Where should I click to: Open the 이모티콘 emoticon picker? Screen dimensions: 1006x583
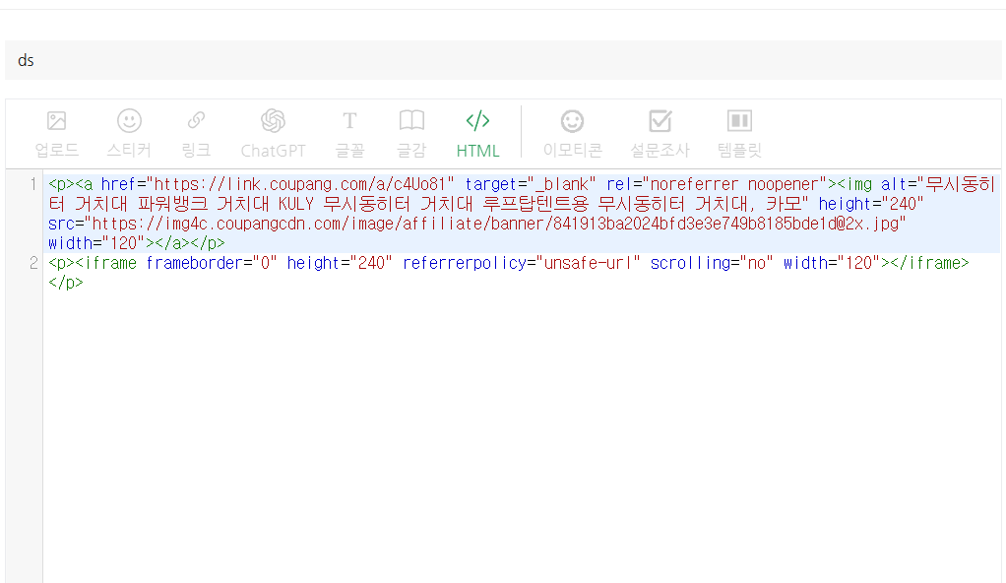tap(572, 133)
